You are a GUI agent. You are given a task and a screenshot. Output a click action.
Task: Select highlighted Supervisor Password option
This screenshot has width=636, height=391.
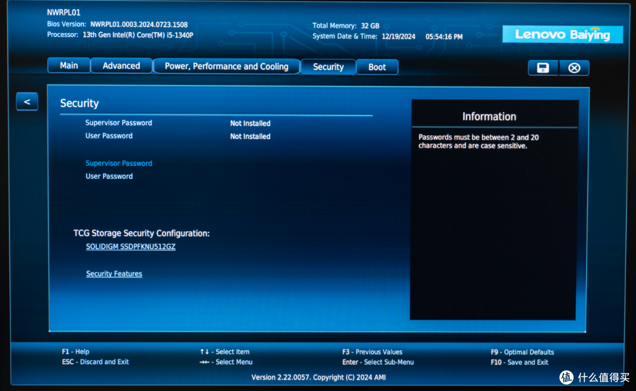coord(119,163)
